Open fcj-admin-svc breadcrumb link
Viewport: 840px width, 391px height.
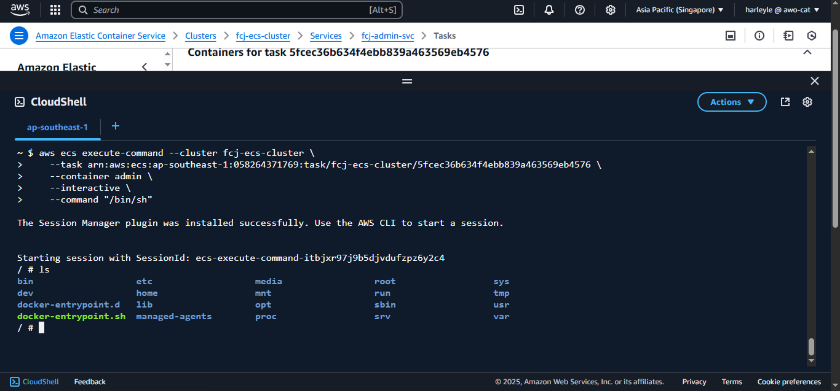point(387,36)
